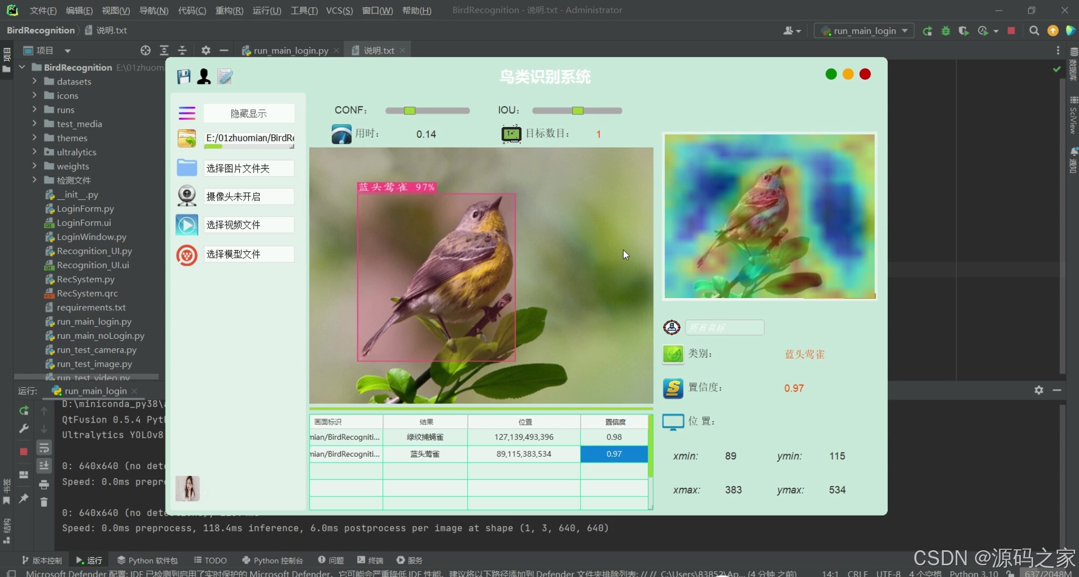Click the notepad edit icon in the toolbar

(x=224, y=76)
